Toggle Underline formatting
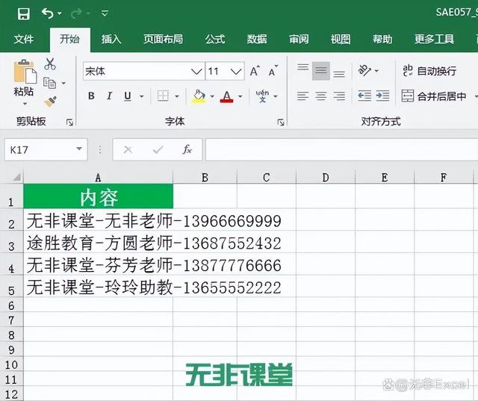This screenshot has height=401, width=478. 128,96
